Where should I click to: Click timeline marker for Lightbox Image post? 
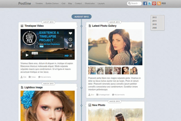pos(81,88)
